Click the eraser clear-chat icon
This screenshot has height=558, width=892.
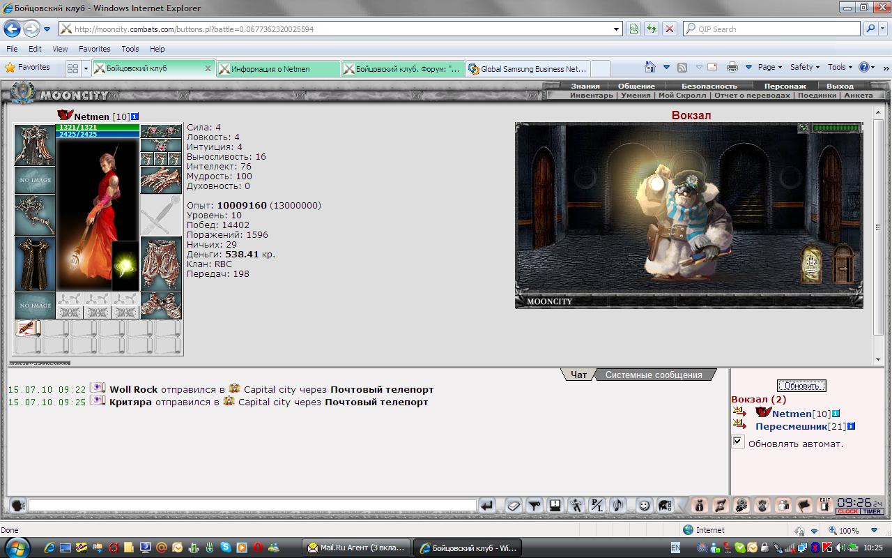tap(514, 506)
